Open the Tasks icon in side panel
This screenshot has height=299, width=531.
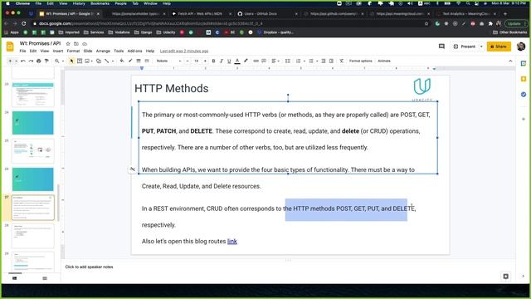(x=524, y=95)
